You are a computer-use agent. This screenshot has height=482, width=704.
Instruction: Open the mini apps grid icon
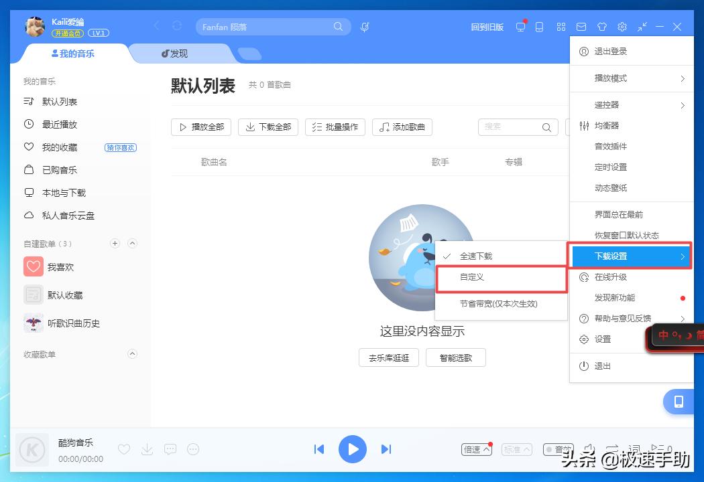click(x=561, y=27)
